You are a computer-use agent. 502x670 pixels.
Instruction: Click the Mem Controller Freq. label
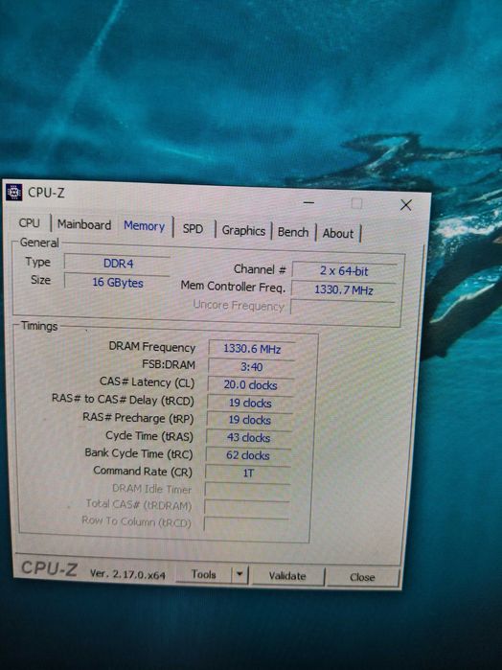point(233,287)
